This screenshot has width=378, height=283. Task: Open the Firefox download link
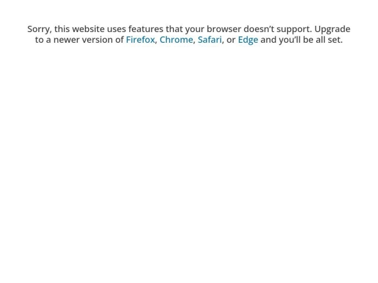[140, 40]
